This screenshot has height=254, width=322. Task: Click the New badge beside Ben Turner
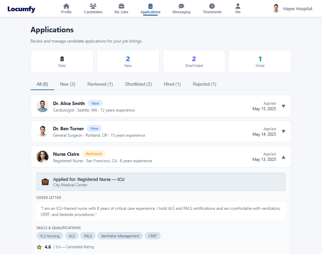94,129
